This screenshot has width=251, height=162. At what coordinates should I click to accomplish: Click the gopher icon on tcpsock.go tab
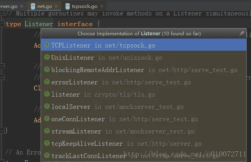point(68,6)
